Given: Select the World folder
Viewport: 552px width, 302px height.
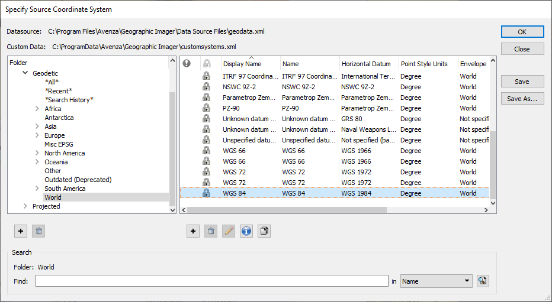Looking at the screenshot, I should (x=53, y=197).
